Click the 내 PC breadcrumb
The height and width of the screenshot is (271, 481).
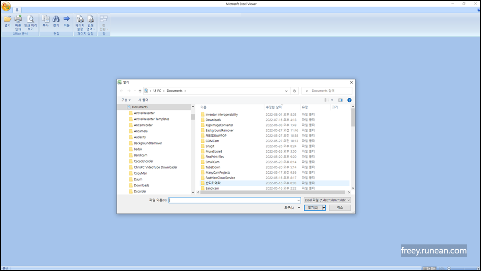point(157,91)
